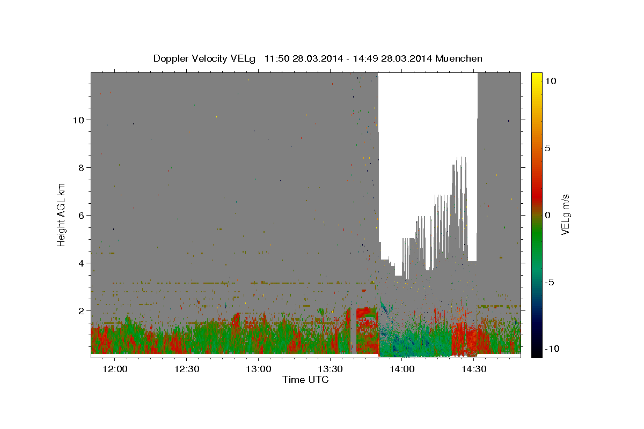644x429 pixels.
Task: Click the x-axis tick label 13:00
Action: coord(258,369)
